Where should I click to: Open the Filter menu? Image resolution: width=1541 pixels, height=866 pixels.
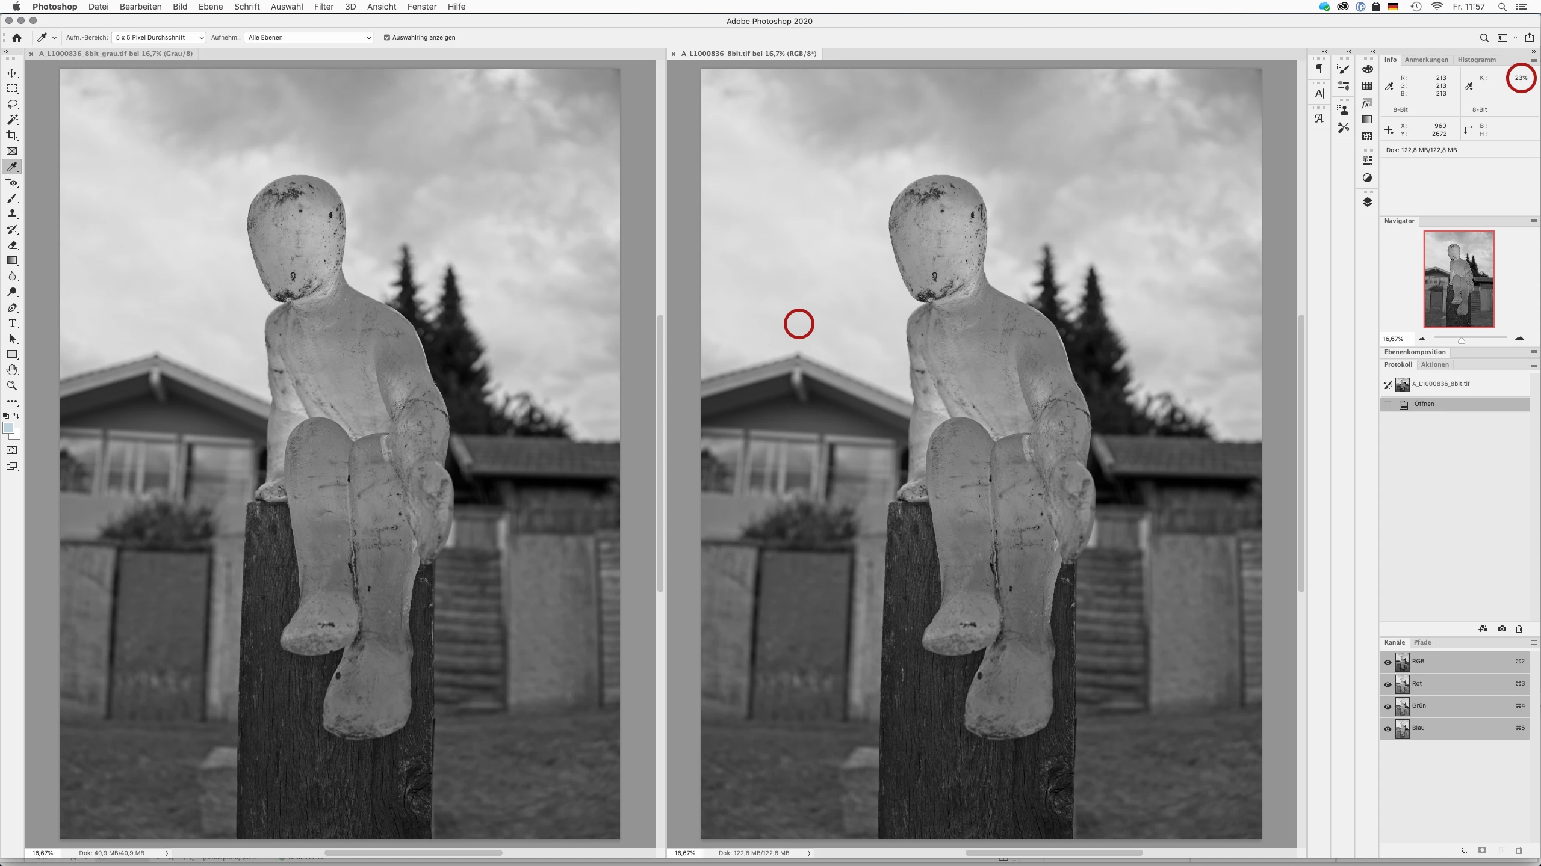(323, 7)
